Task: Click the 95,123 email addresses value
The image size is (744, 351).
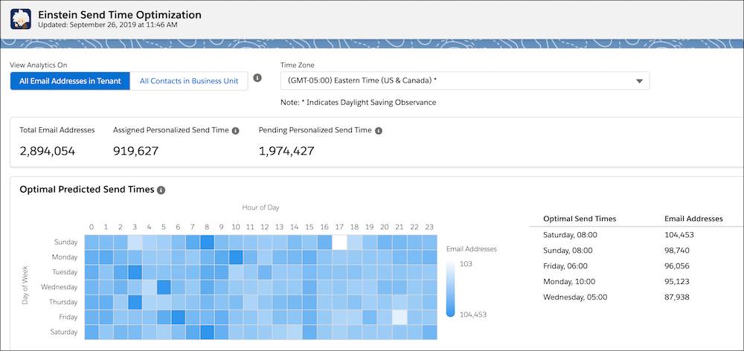Action: [x=677, y=282]
